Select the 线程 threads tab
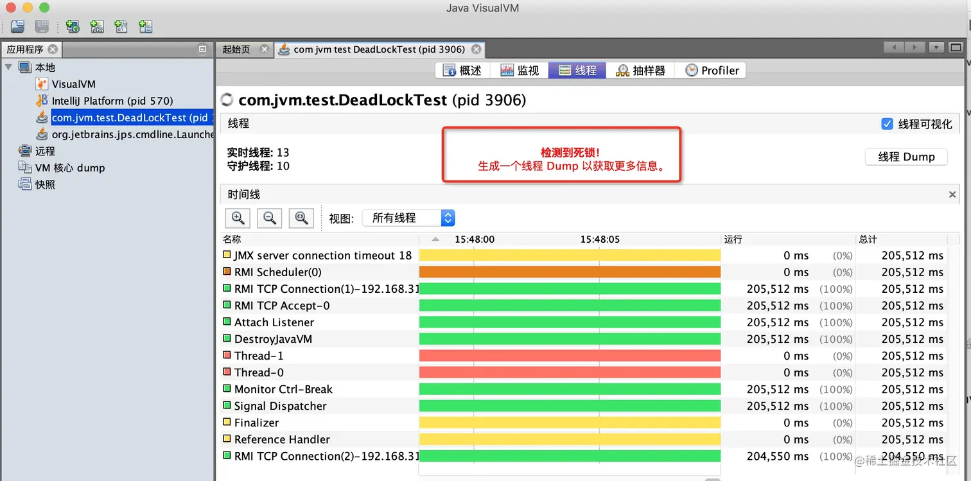Viewport: 971px width, 481px height. click(577, 71)
